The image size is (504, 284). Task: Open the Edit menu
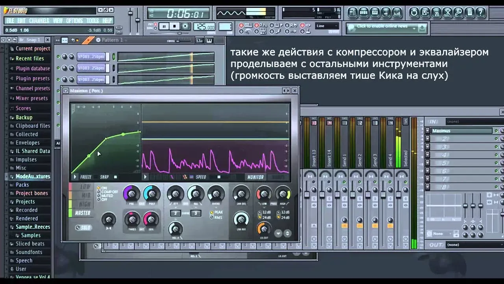point(22,21)
